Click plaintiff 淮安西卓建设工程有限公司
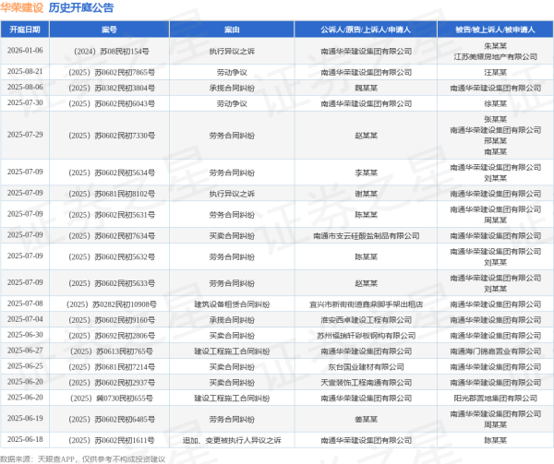Screen dimensions: 554x464 tap(366, 320)
